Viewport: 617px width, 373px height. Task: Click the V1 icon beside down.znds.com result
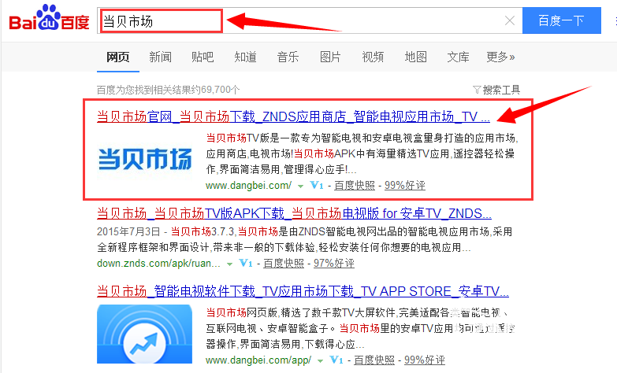pos(246,263)
